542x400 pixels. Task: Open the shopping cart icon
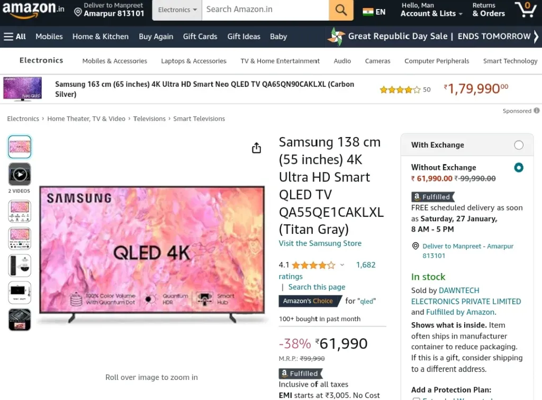tap(526, 10)
